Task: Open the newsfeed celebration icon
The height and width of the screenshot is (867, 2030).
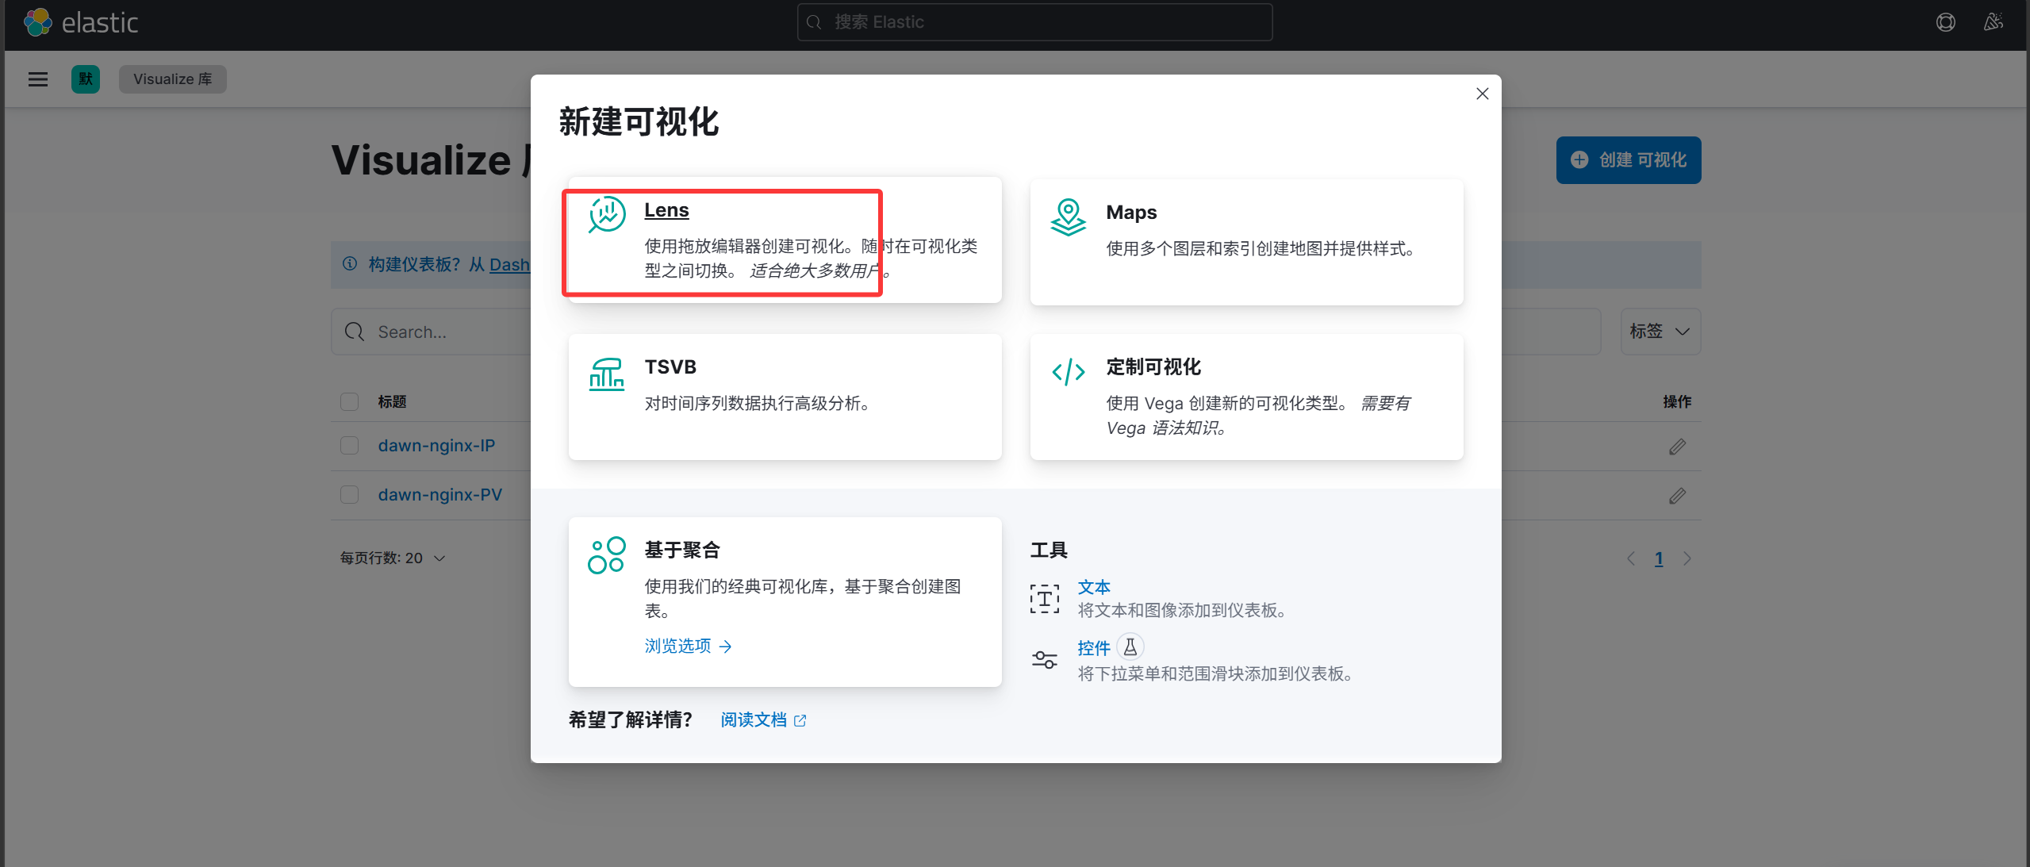Action: pyautogui.click(x=1993, y=22)
